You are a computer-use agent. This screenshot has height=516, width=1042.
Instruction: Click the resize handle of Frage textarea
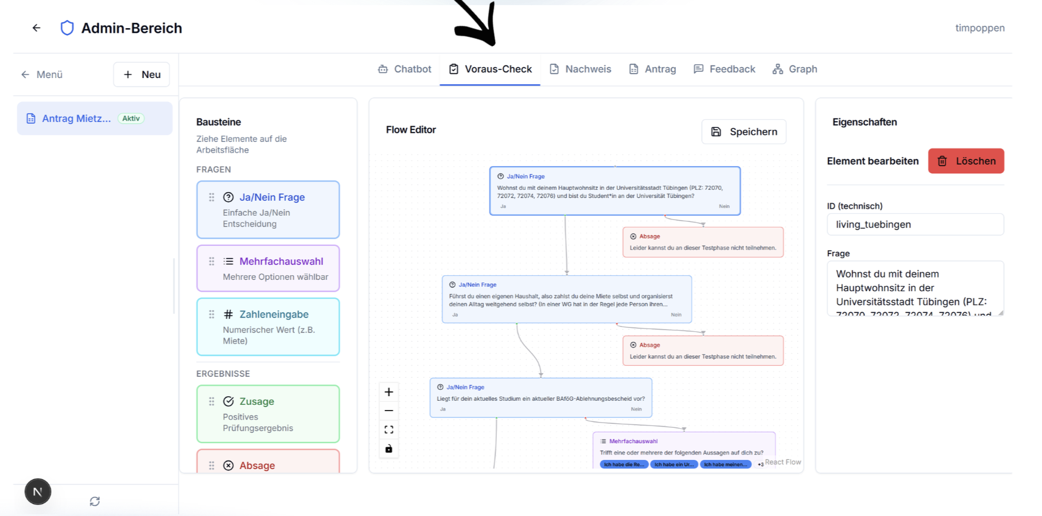(x=1001, y=312)
